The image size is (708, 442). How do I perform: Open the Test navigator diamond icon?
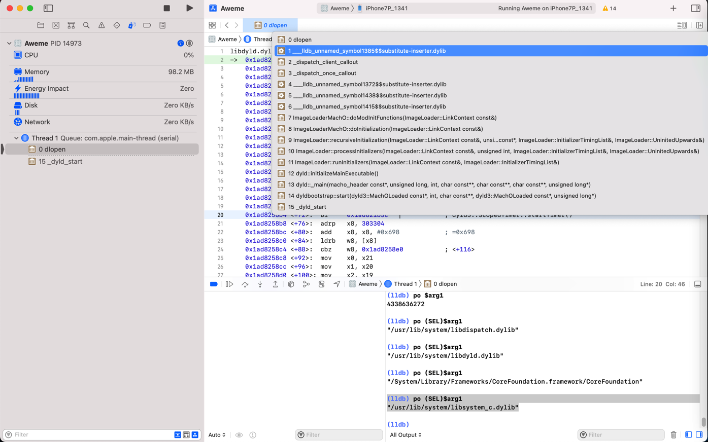point(117,25)
